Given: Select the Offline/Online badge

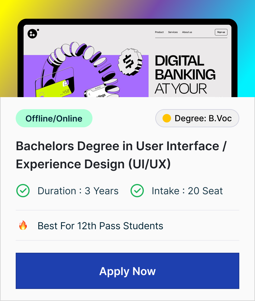Looking at the screenshot, I should point(54,118).
